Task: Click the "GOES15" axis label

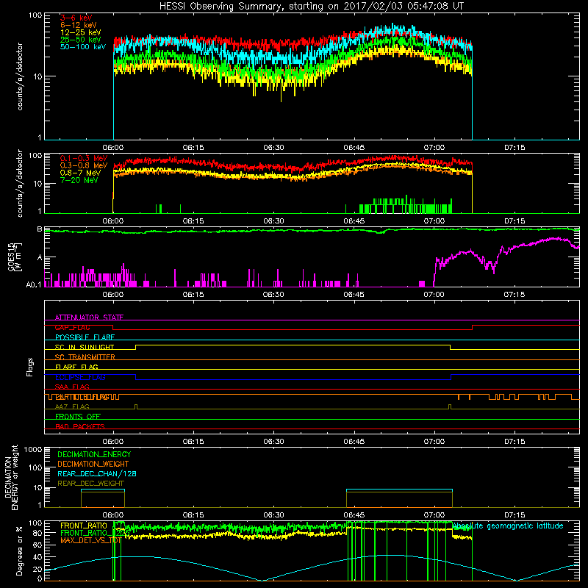Action: (x=12, y=257)
